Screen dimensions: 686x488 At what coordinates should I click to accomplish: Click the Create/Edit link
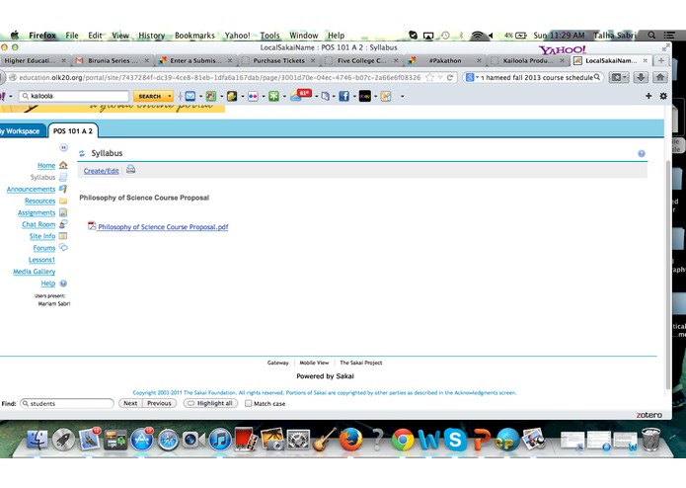pyautogui.click(x=101, y=171)
